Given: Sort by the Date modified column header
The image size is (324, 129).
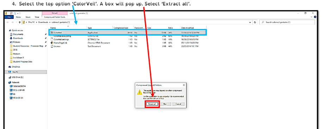Looking at the screenshot, I should 187,28.
